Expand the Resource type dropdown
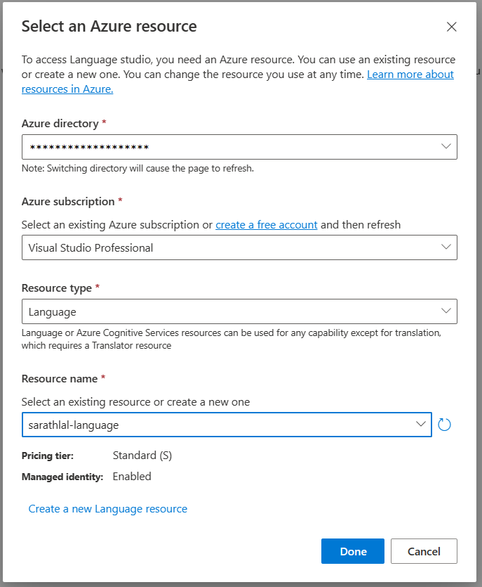The image size is (482, 587). point(446,311)
